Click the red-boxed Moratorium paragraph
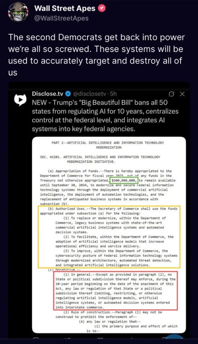This screenshot has height=344, width=198. pyautogui.click(x=115, y=290)
